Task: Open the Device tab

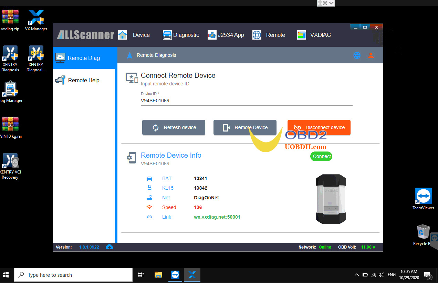Action: [x=134, y=35]
